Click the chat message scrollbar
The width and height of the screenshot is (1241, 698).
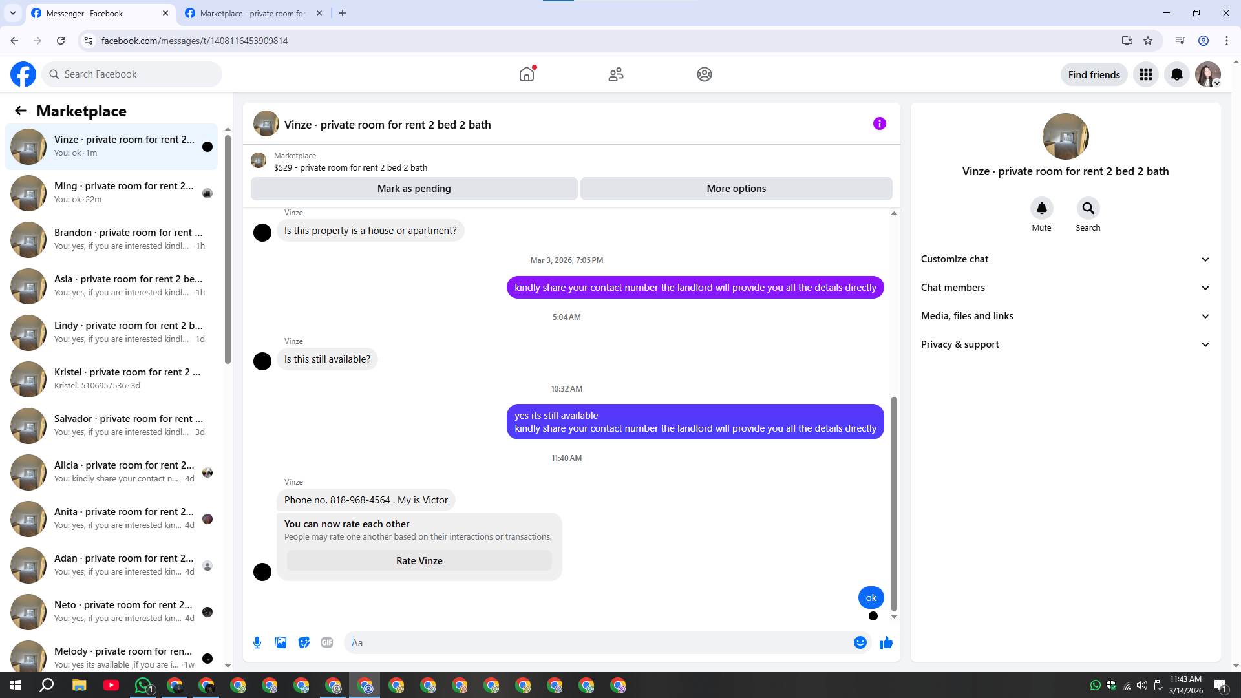(895, 504)
